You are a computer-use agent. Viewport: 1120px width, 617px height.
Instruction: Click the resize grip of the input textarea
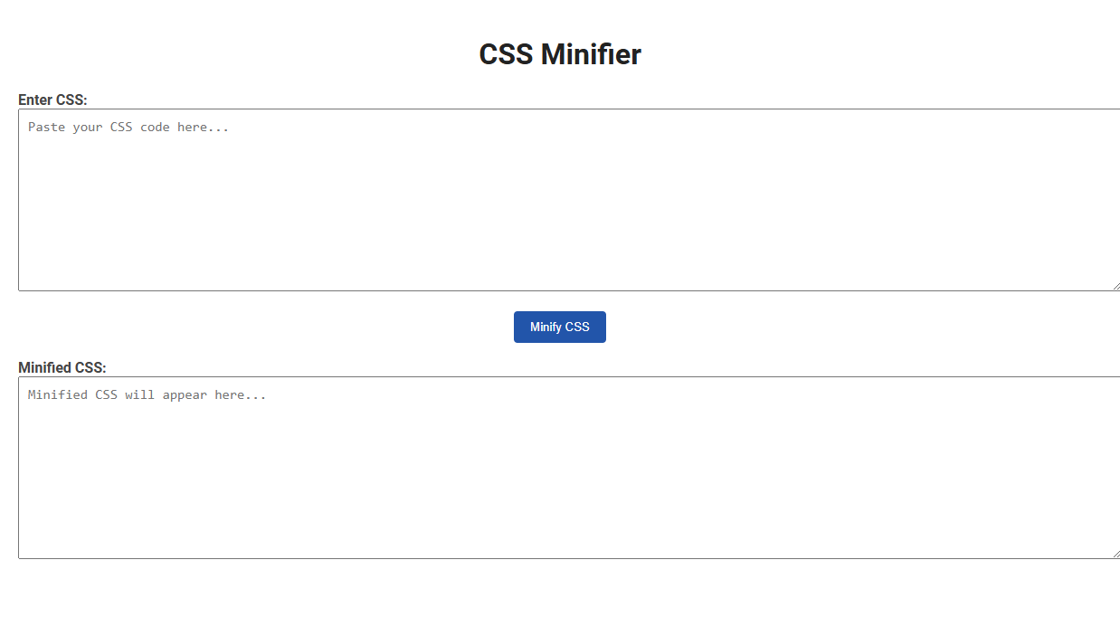pos(1115,286)
